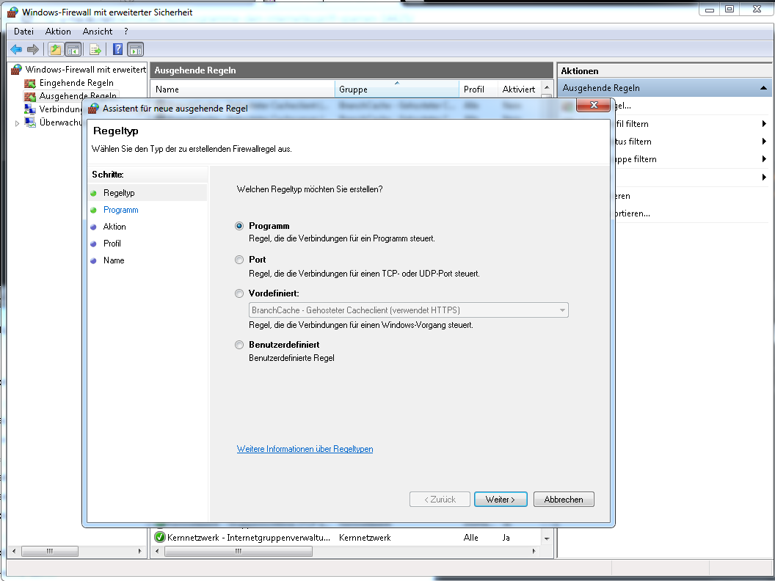Click the Export list toolbar icon
The image size is (775, 581).
[95, 50]
